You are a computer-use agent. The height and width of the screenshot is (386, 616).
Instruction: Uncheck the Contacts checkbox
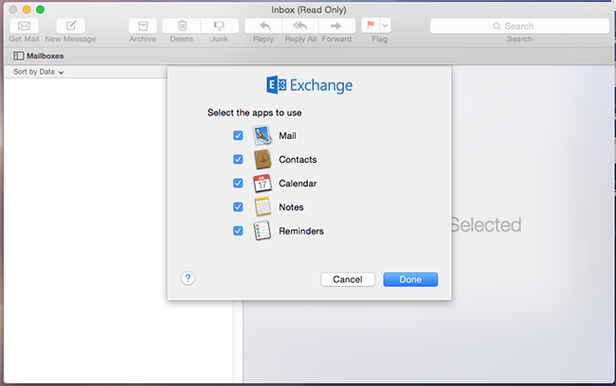pos(238,159)
